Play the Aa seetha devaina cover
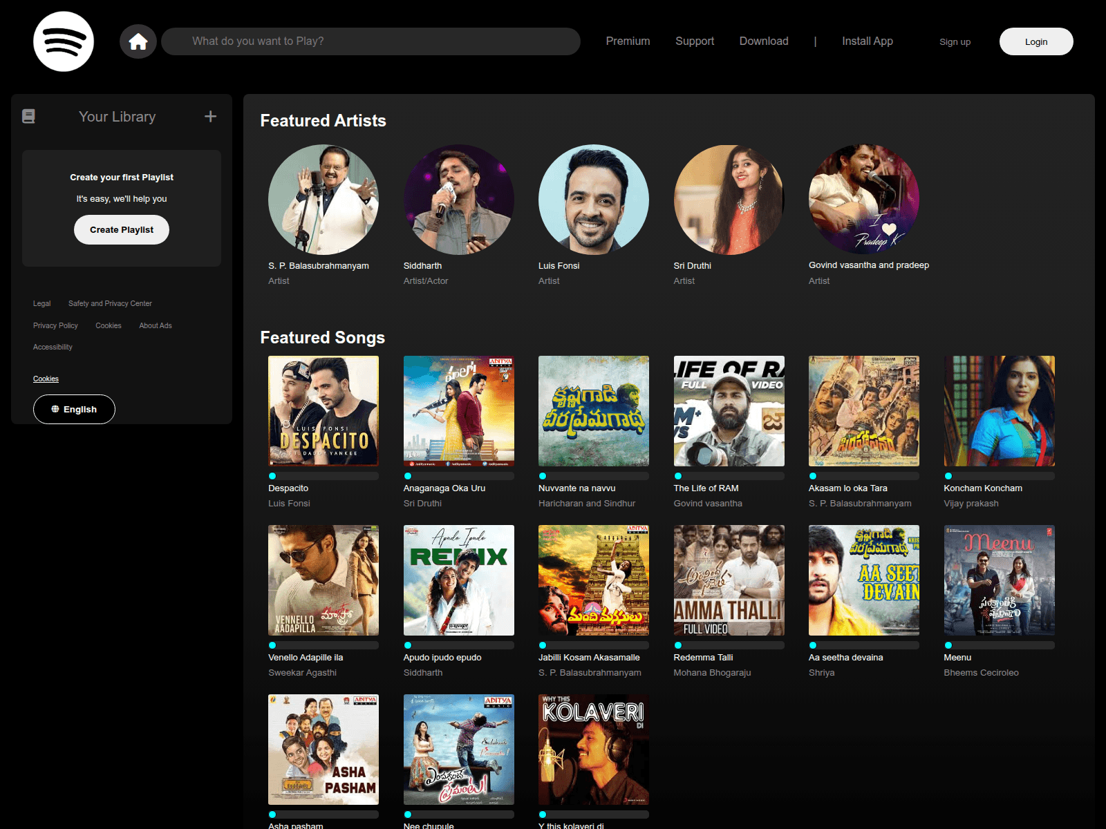 coord(864,580)
